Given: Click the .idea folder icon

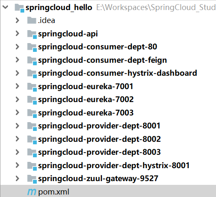Looking at the screenshot, I should point(32,20).
